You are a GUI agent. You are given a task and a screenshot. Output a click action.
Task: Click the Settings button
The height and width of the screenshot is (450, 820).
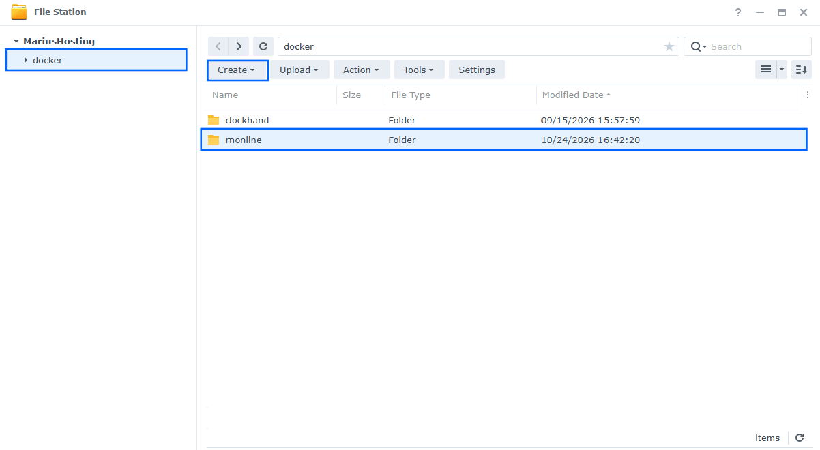coord(477,70)
